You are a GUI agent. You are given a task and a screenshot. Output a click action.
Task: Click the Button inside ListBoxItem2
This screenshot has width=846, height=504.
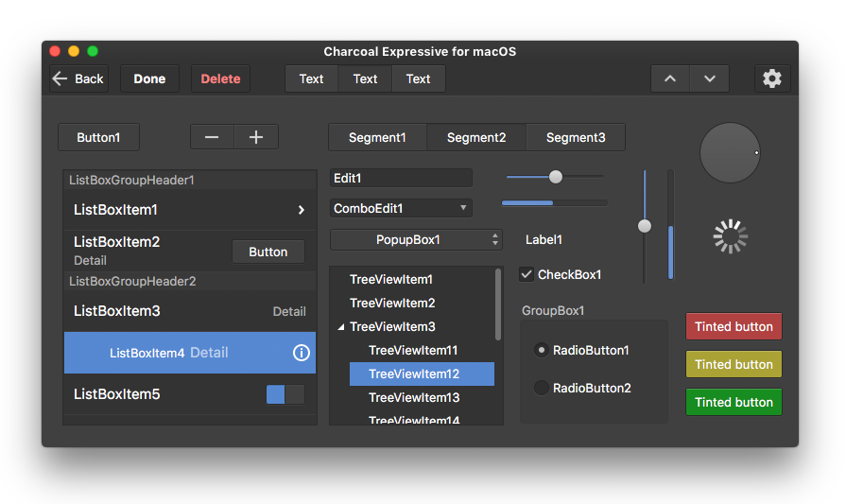(268, 252)
